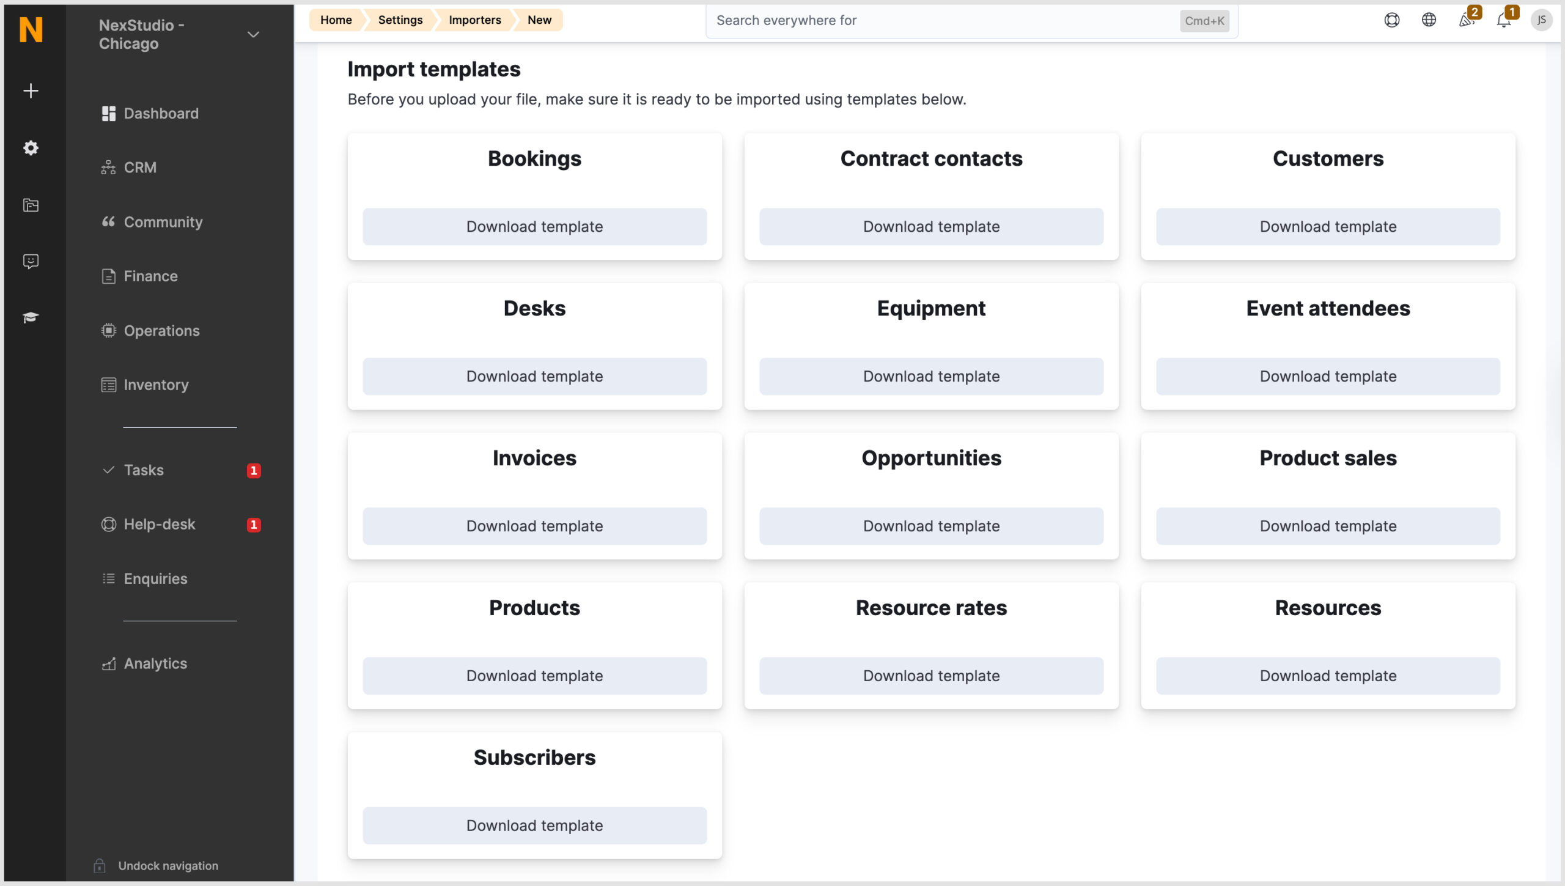Open help via the lifebuoy icon
Viewport: 1565px width, 886px height.
(1392, 20)
